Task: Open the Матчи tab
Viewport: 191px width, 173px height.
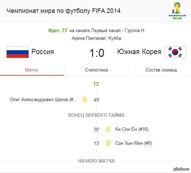Action: coord(32,70)
